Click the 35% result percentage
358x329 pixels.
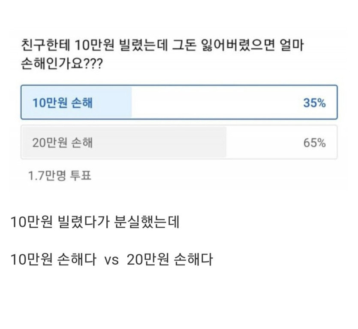point(314,103)
